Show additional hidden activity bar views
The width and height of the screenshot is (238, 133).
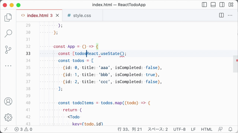8,66
